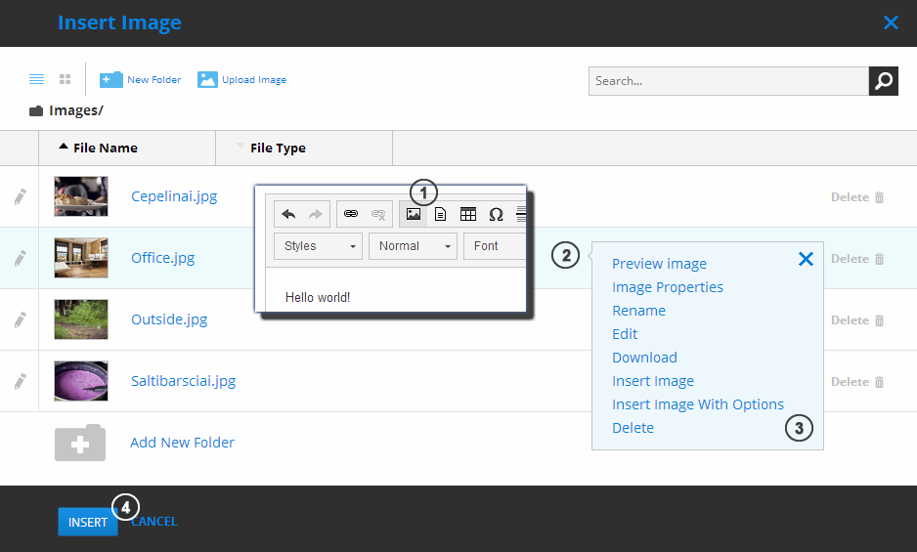Click the New Folder icon
The height and width of the screenshot is (552, 917).
click(111, 79)
